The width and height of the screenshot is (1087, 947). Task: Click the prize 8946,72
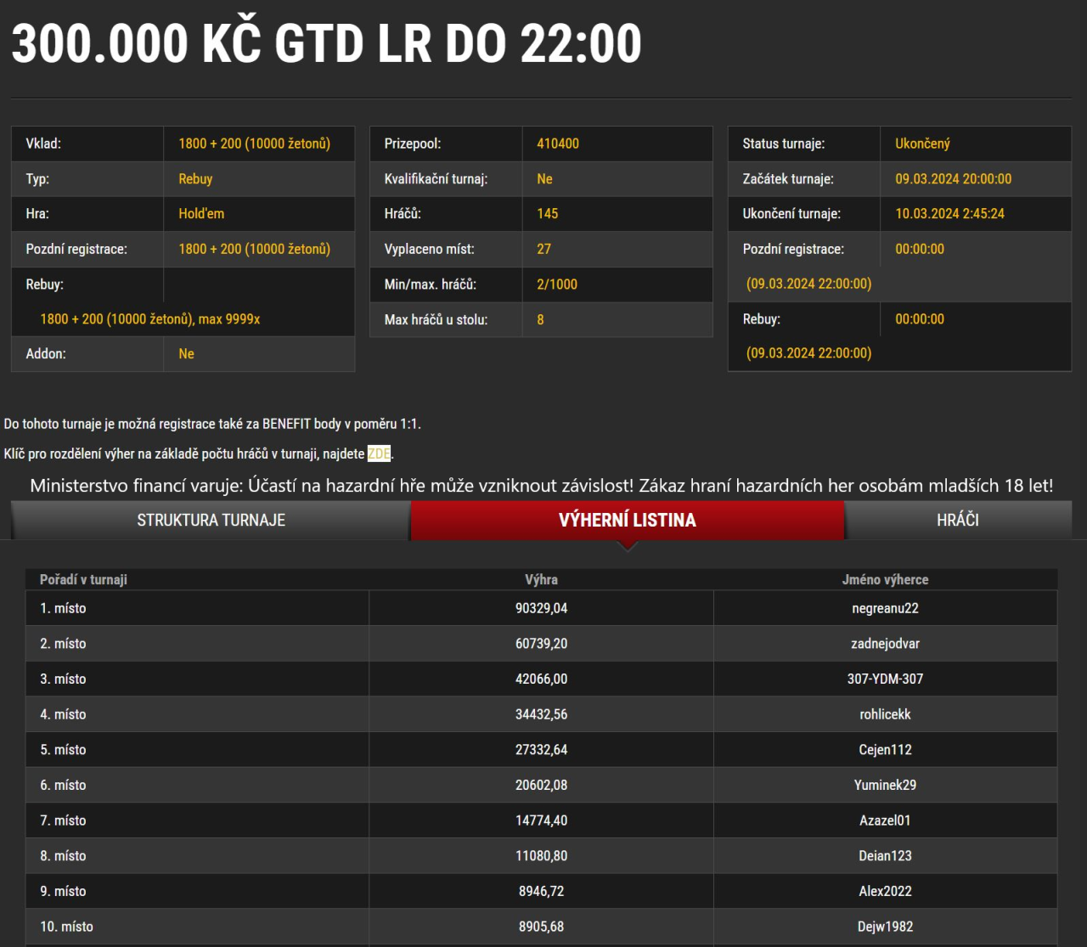click(541, 891)
